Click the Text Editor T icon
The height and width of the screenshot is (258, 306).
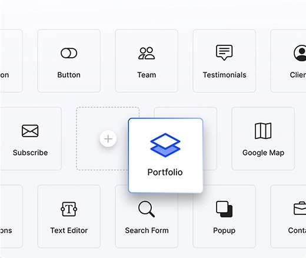[69, 209]
